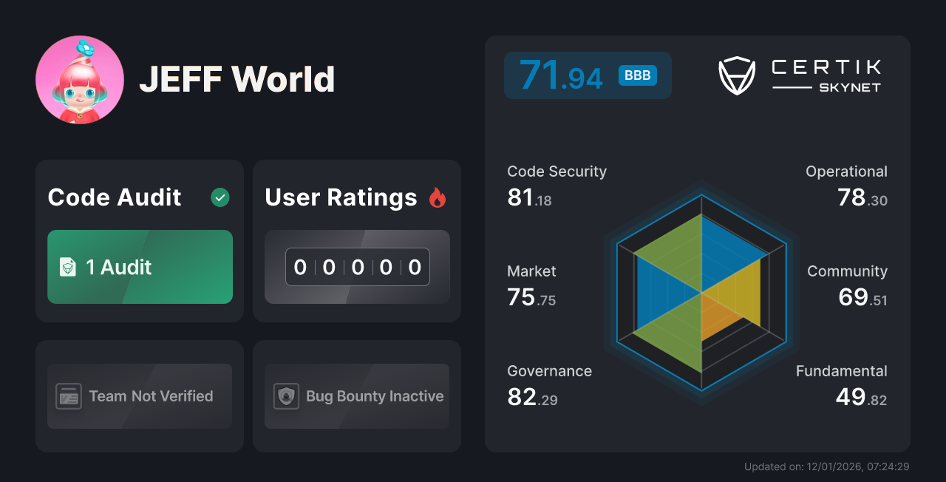This screenshot has height=482, width=946.
Task: Select the Code Security 81.18 metric
Action: [x=557, y=185]
